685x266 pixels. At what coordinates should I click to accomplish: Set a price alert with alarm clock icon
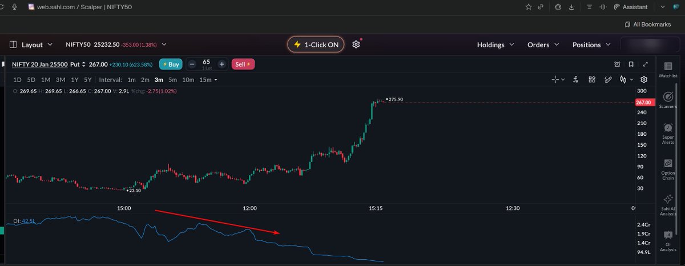(x=617, y=65)
